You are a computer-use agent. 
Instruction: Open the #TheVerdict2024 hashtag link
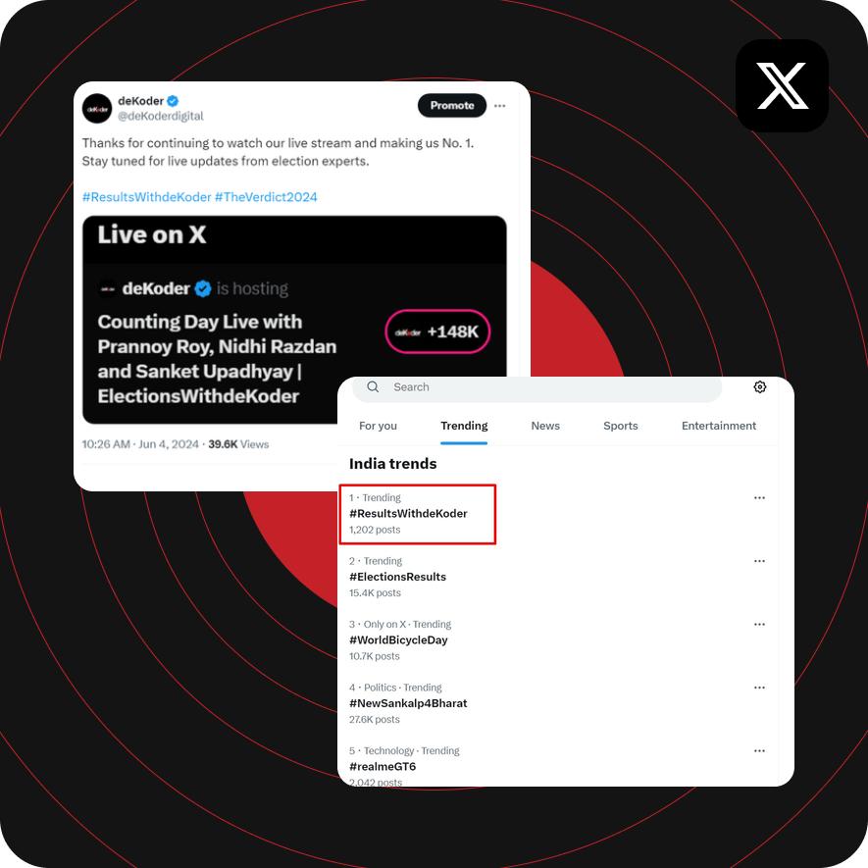click(266, 197)
